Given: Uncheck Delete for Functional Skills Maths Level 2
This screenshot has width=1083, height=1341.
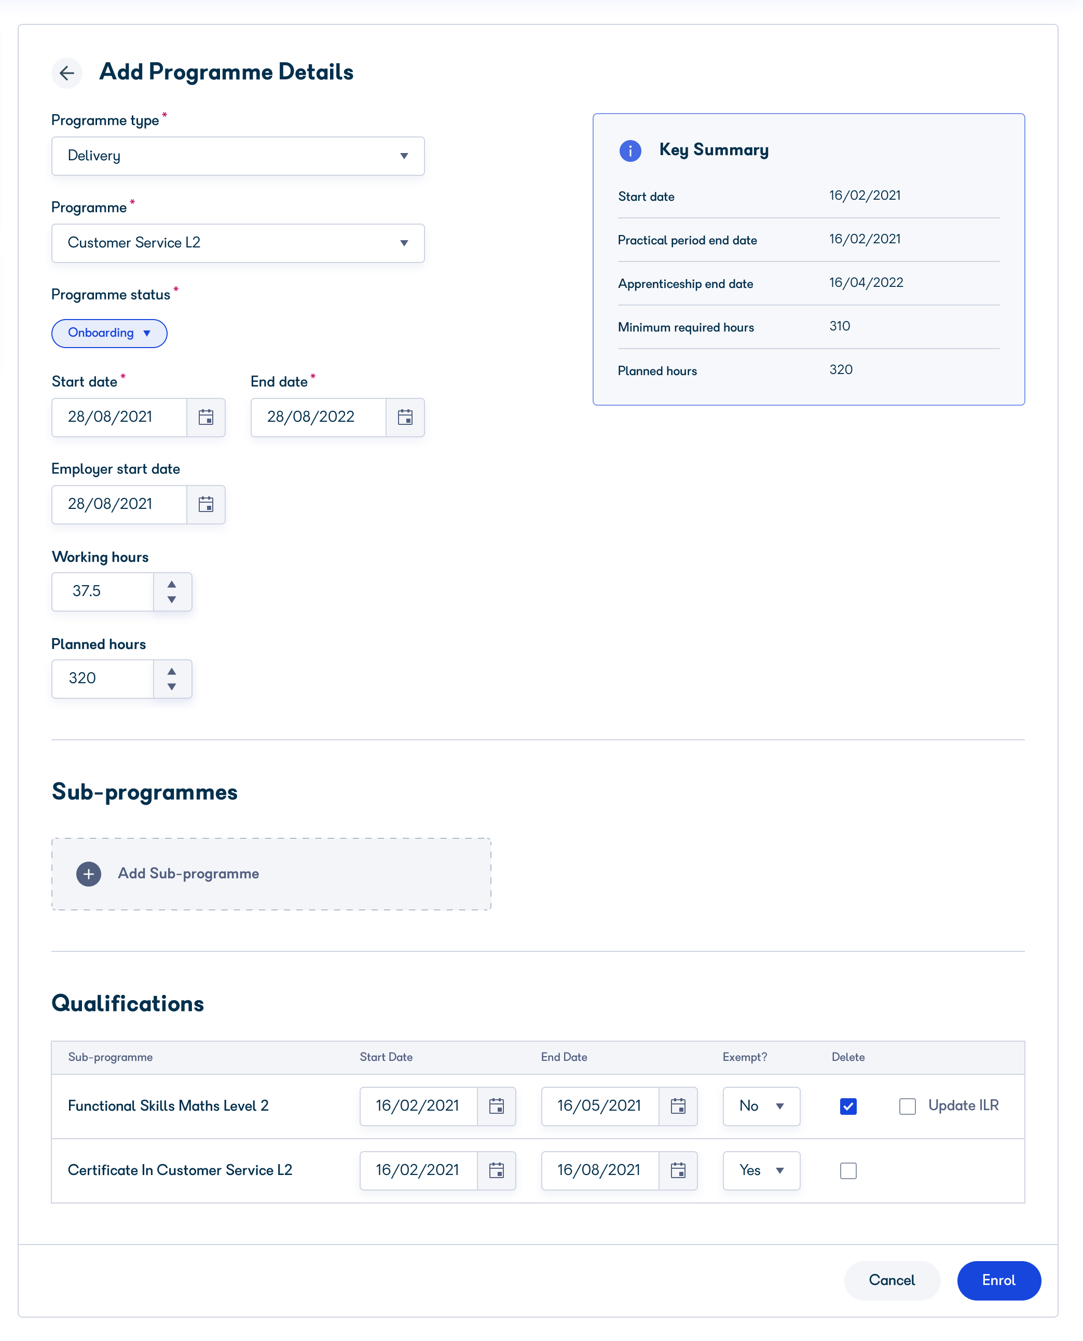Looking at the screenshot, I should tap(848, 1106).
